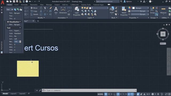This screenshot has width=171, height=96.
Task: Open the object type dropdown showing Text
Action: coord(10,10)
